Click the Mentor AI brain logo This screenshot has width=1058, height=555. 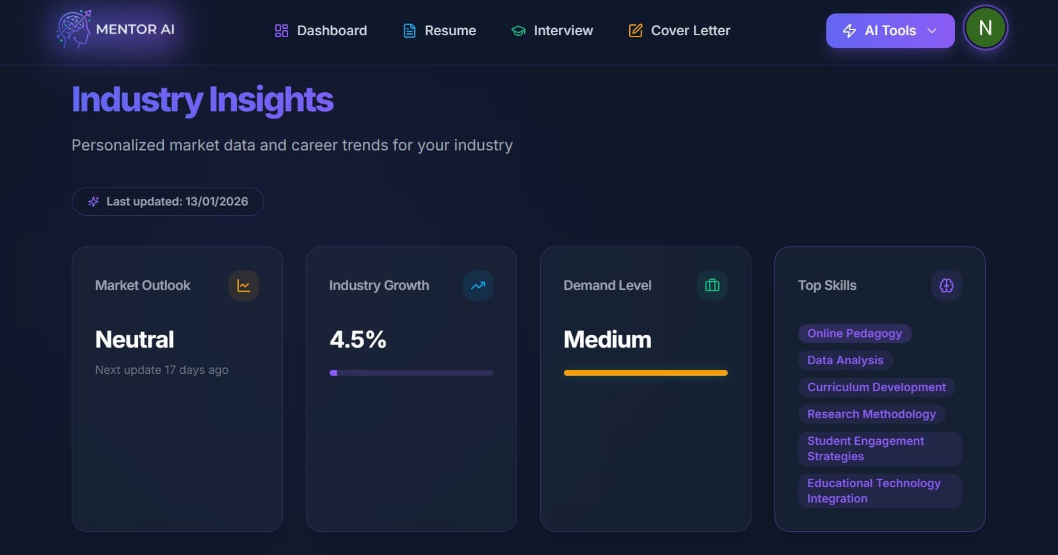click(74, 29)
